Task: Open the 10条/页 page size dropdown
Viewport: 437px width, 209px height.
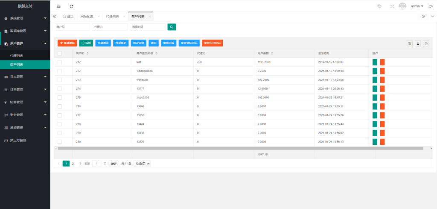Action: point(143,163)
